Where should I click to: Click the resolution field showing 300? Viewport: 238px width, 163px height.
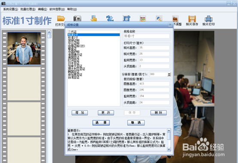[159, 74]
